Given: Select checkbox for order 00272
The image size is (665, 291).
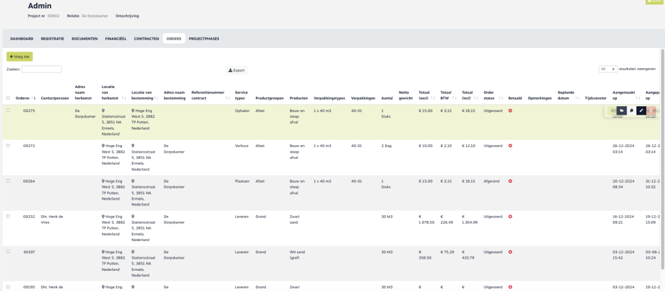Looking at the screenshot, I should tap(8, 145).
